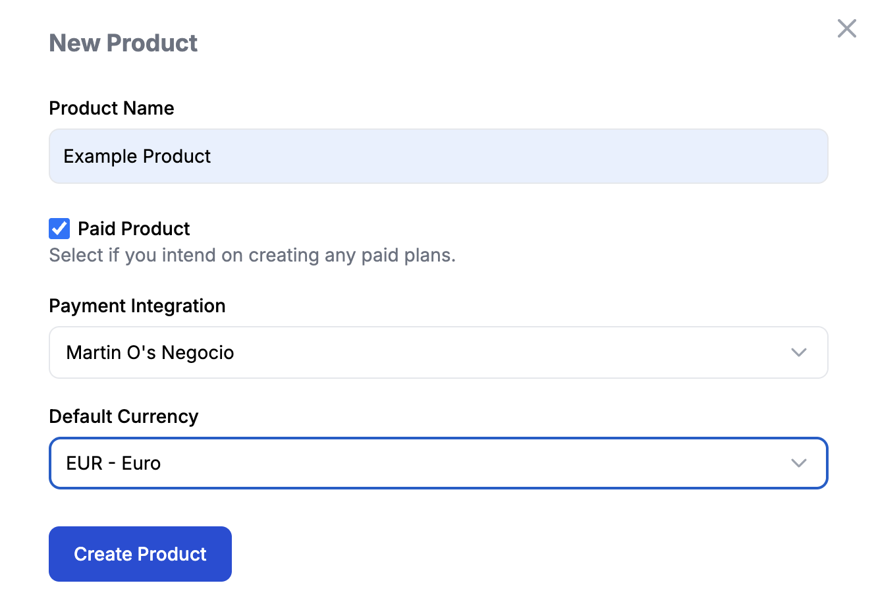Click the empty right side of Product Name field
The image size is (876, 610).
tap(659, 156)
